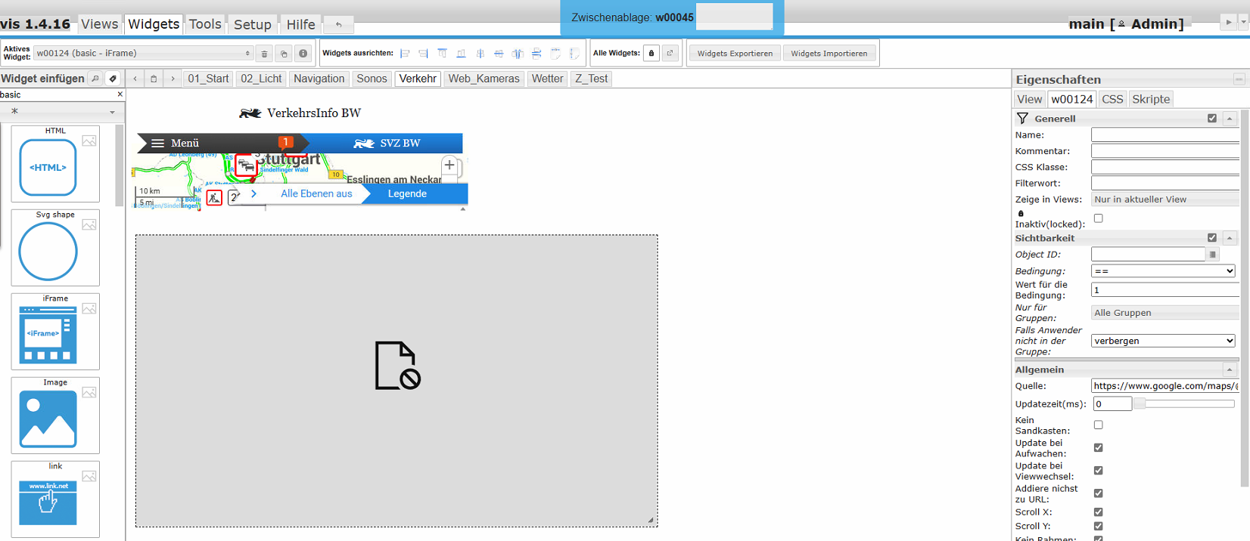Enable the Inaktiv(locked) checkbox
Image resolution: width=1250 pixels, height=541 pixels.
click(x=1099, y=218)
